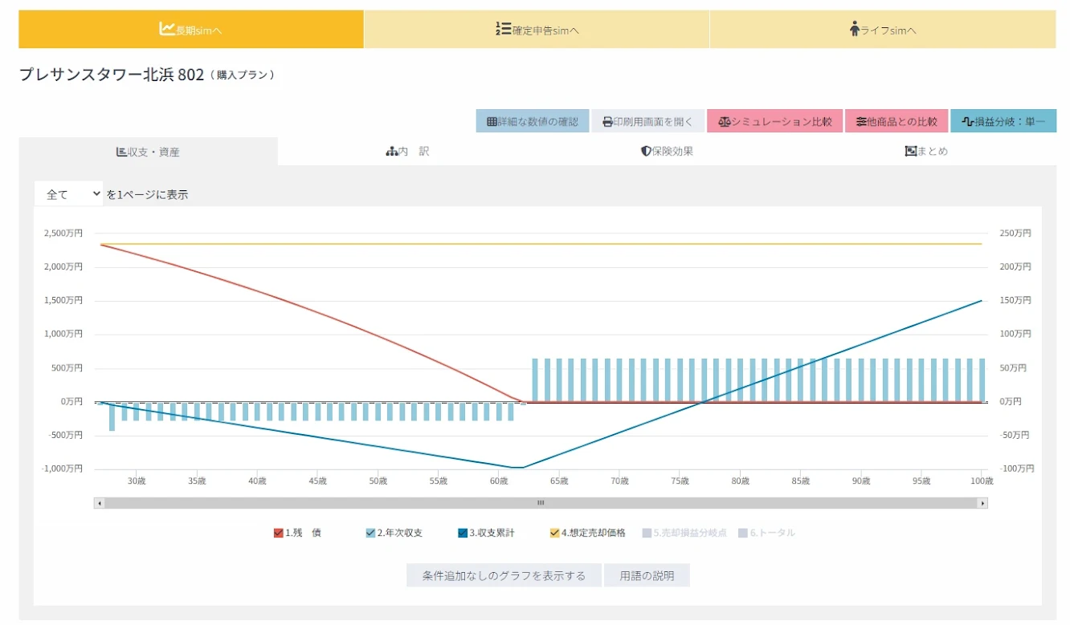Select the 収支・資産 sub-tab
Screen dimensions: 1070x625
pos(148,152)
